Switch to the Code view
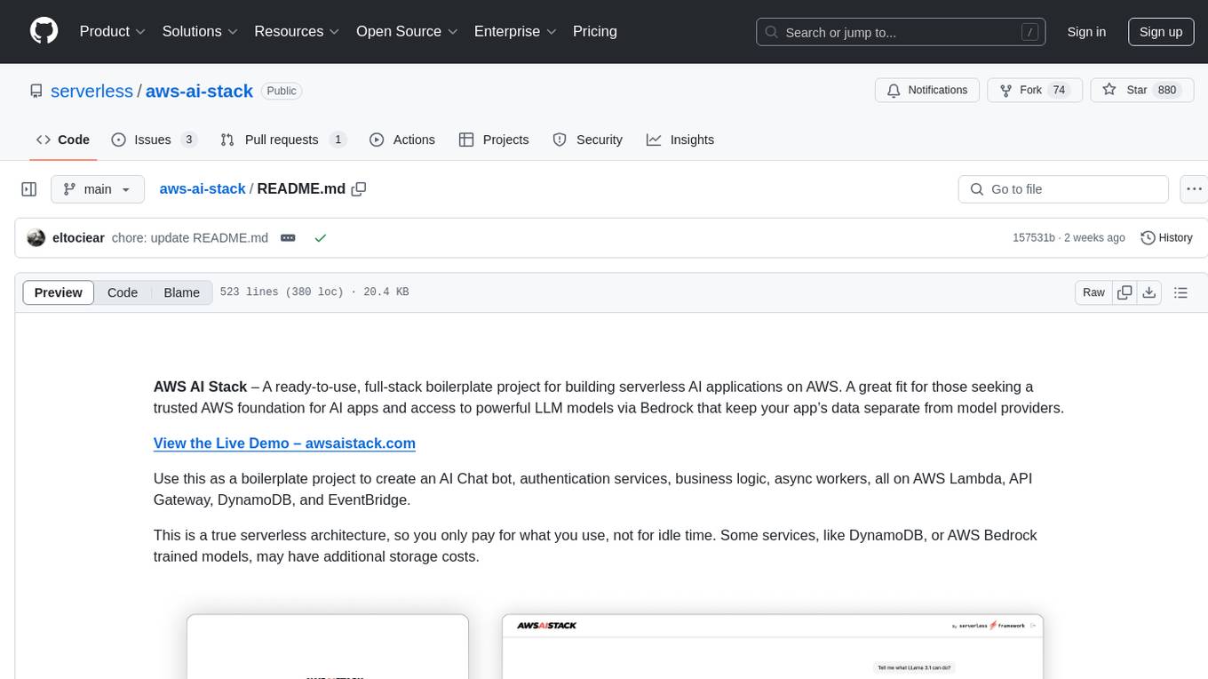Screen dimensions: 1208x679 (123, 292)
